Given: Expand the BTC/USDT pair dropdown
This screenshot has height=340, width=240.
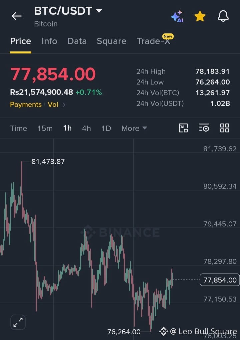Looking at the screenshot, I should pos(99,11).
